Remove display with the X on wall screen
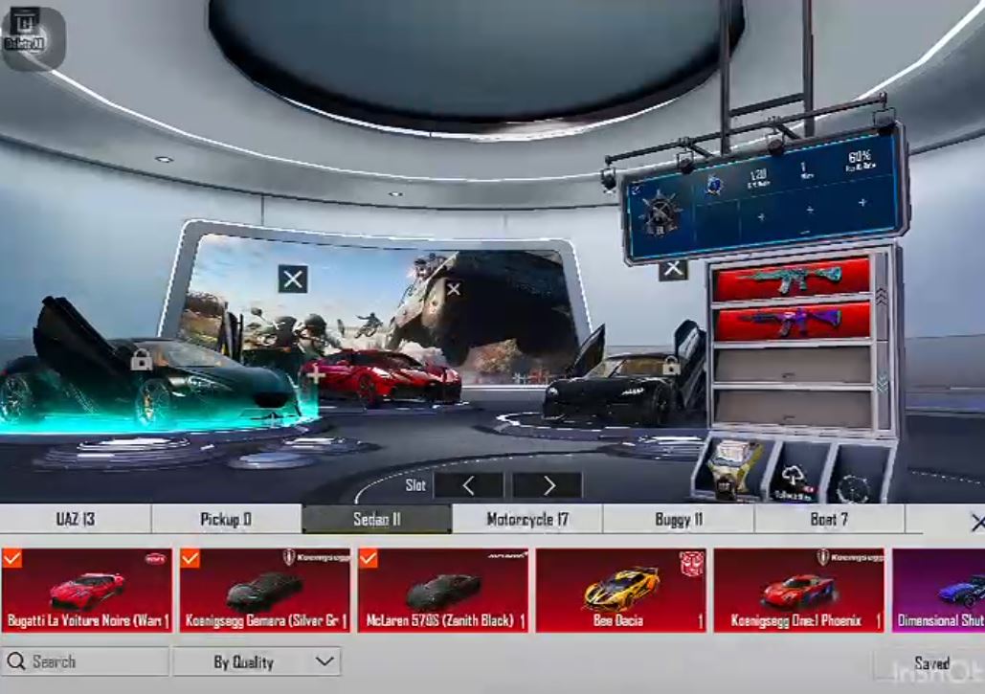 pyautogui.click(x=293, y=280)
